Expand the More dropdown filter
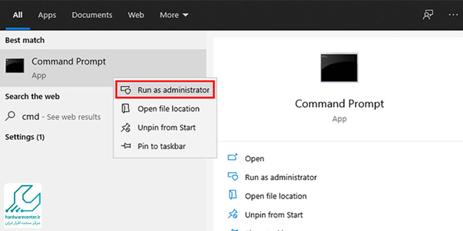The height and width of the screenshot is (231, 463). tap(174, 15)
